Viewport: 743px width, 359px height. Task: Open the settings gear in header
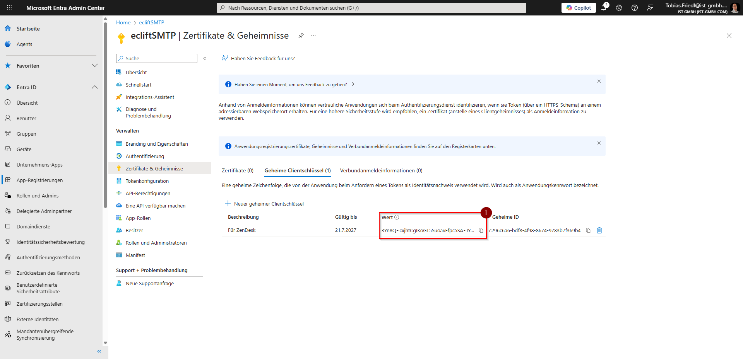619,8
